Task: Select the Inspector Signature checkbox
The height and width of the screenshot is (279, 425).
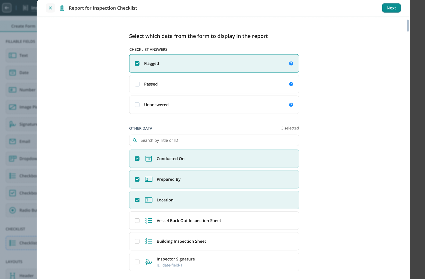Action: (137, 262)
